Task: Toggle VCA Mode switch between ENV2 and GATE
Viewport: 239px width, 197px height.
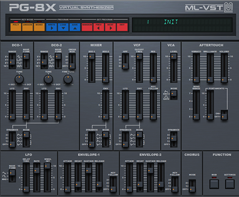Action: pyautogui.click(x=174, y=95)
